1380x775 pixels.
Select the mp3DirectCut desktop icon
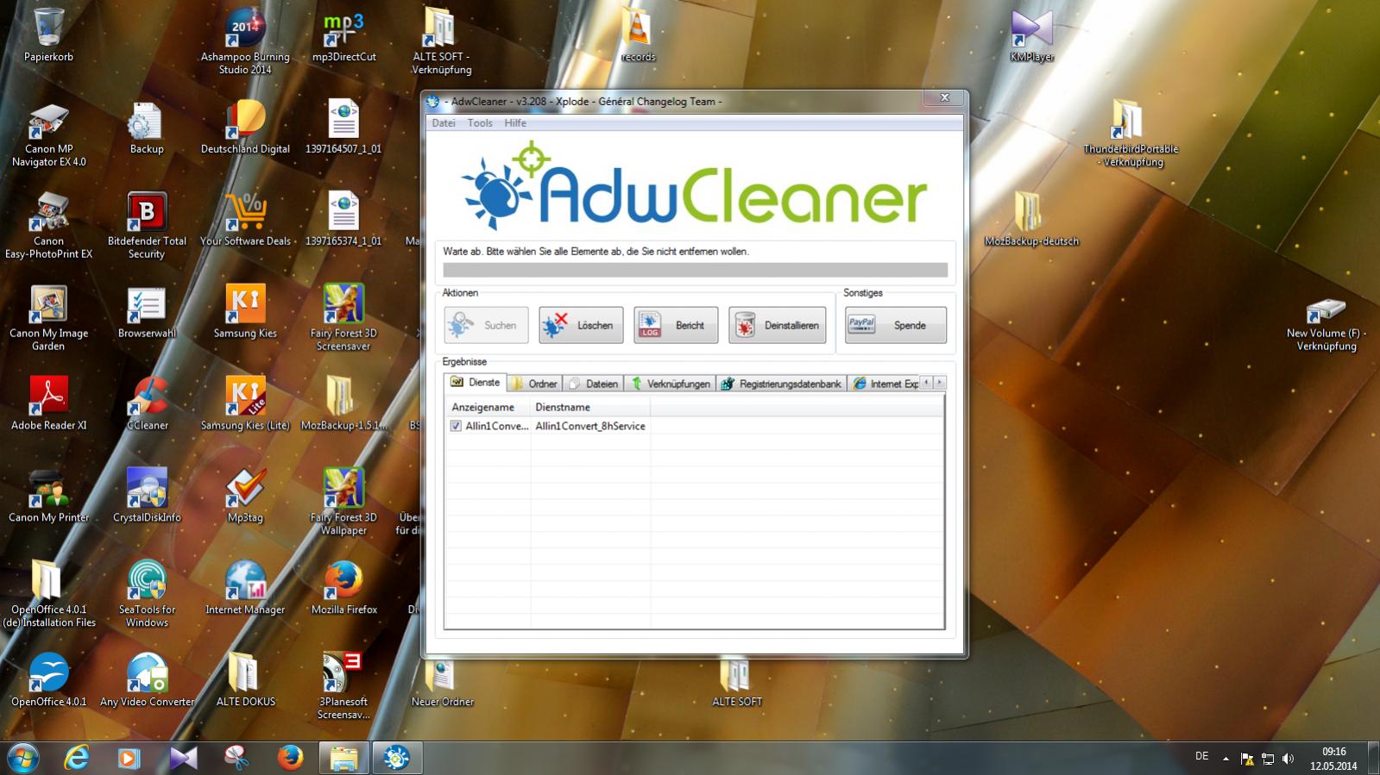[343, 35]
